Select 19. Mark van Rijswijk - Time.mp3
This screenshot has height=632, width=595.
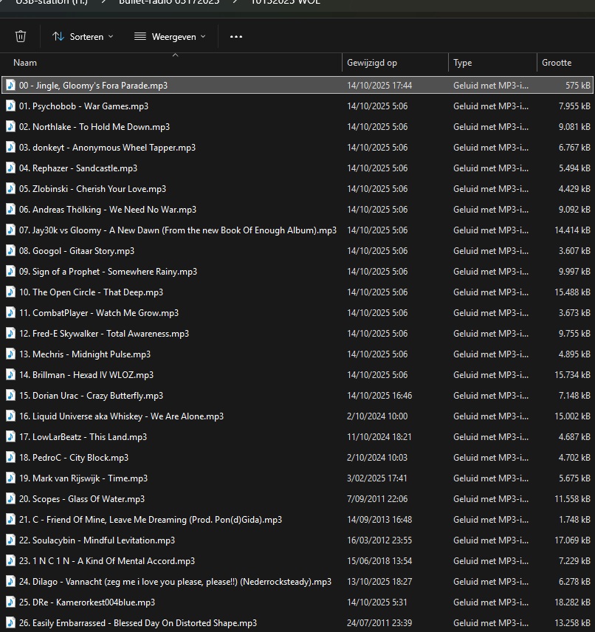[83, 478]
